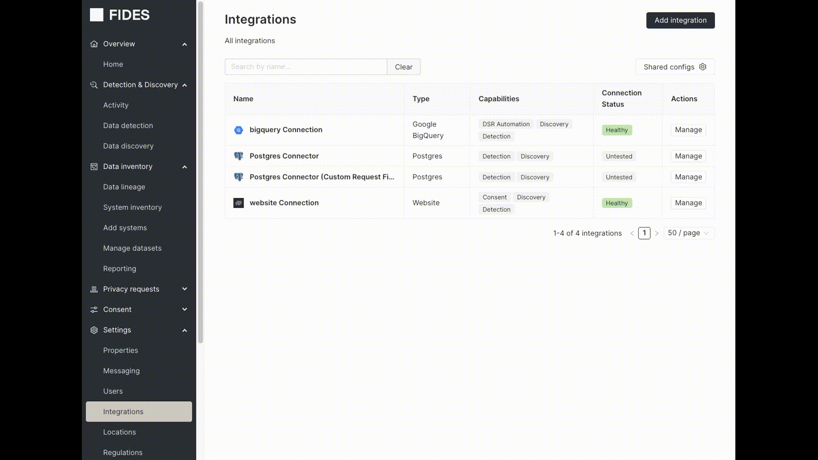Click the Detection & Discovery magnifier icon
This screenshot has height=460, width=818.
tap(94, 85)
